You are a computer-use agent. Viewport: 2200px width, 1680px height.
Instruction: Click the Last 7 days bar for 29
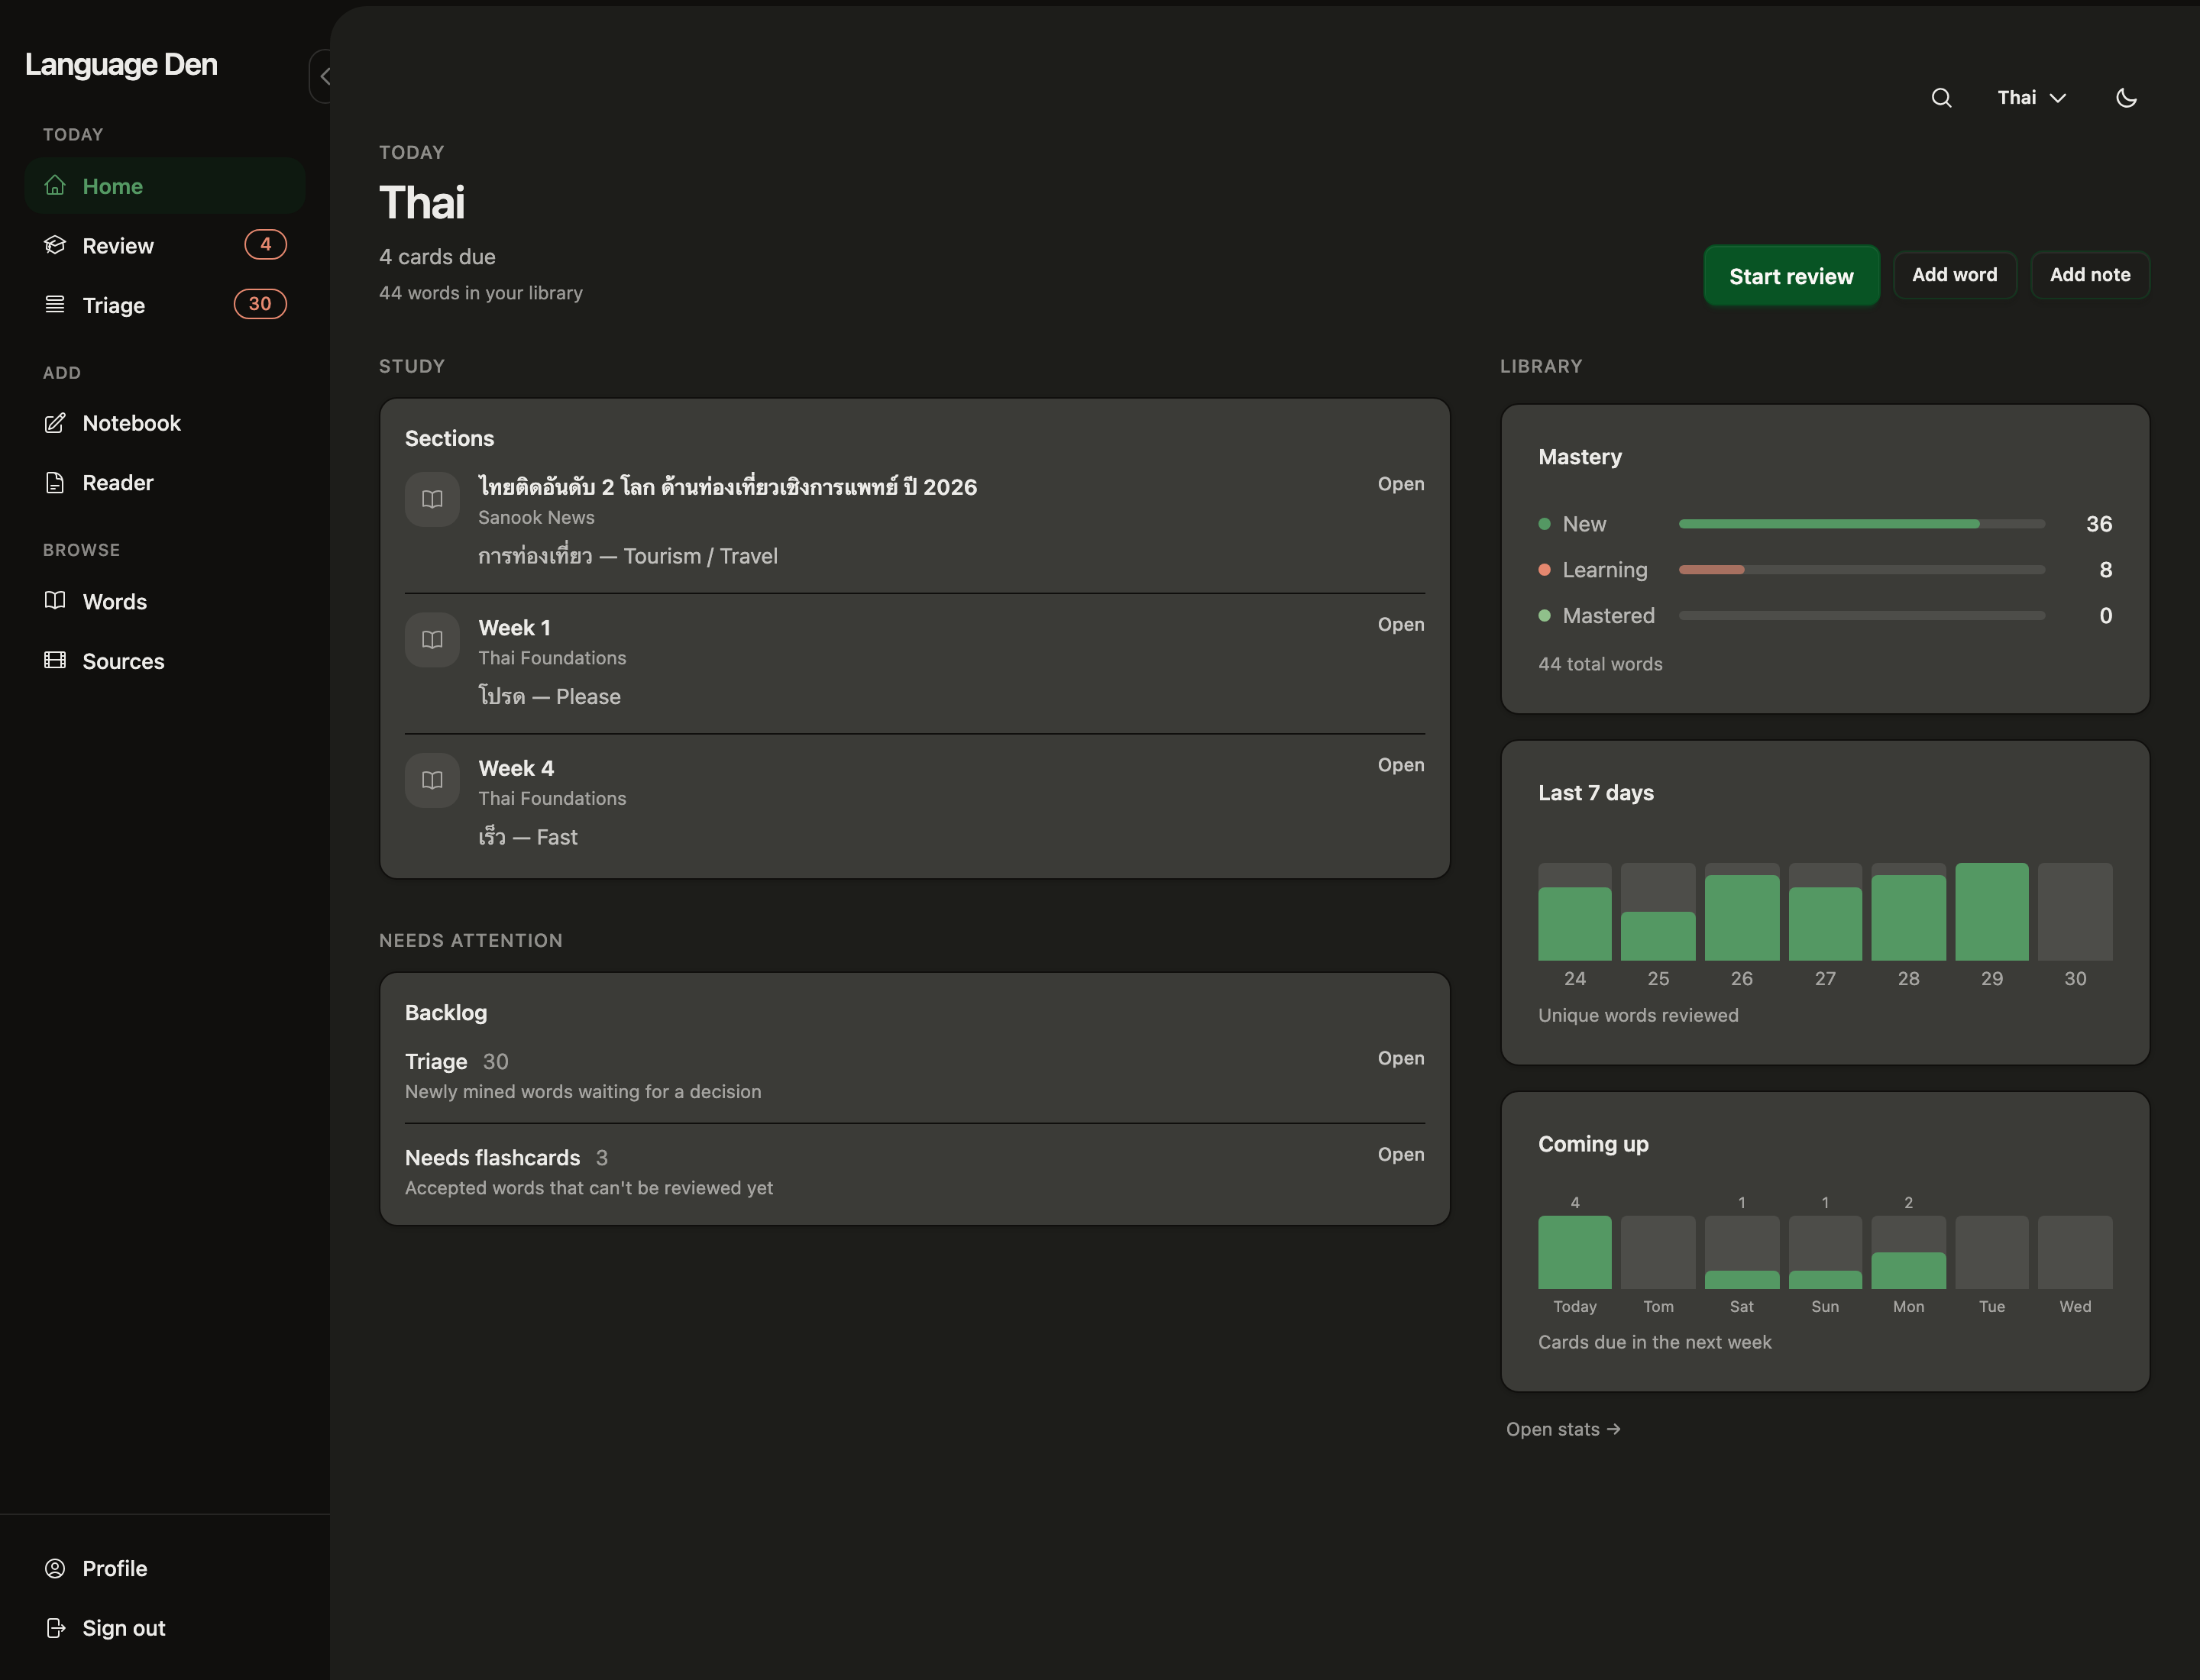tap(1992, 911)
